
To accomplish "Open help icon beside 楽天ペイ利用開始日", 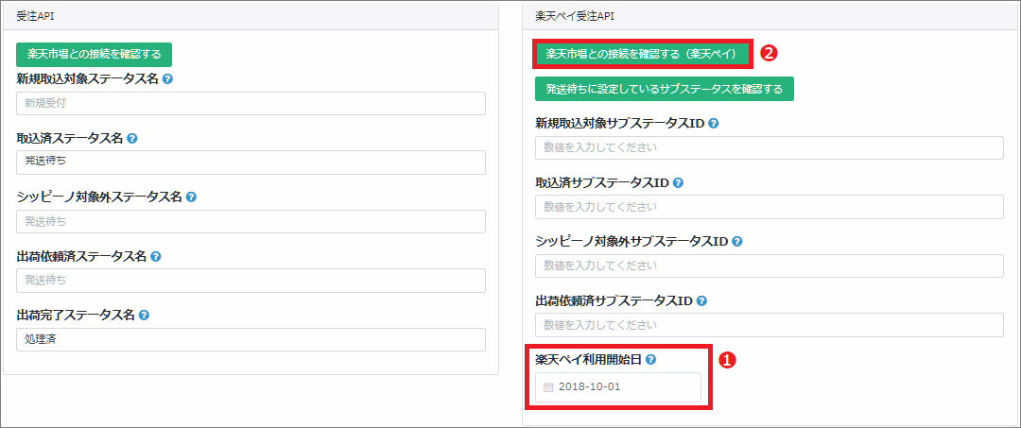I will point(650,359).
